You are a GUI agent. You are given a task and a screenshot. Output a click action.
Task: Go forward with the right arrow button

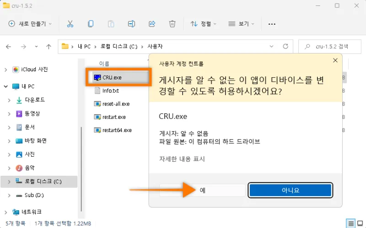coord(23,47)
